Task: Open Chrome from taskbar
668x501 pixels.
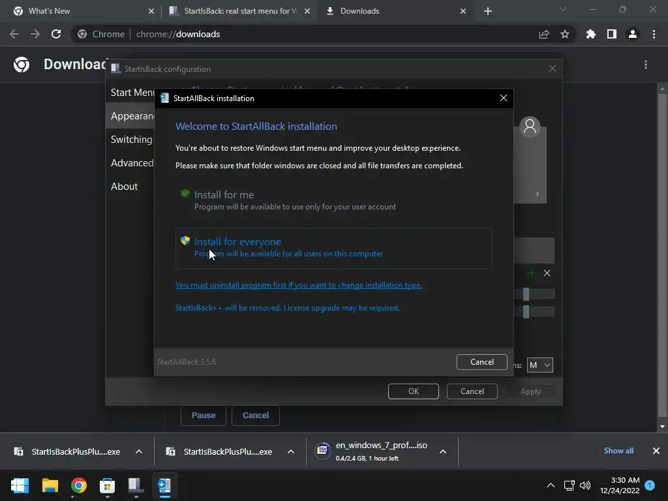Action: 79,485
